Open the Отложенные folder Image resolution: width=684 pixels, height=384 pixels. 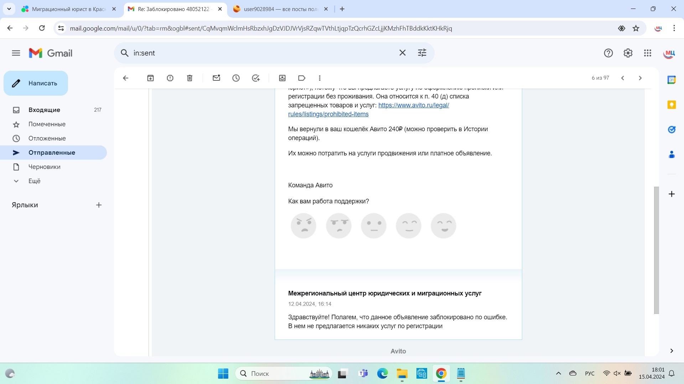(x=53, y=138)
